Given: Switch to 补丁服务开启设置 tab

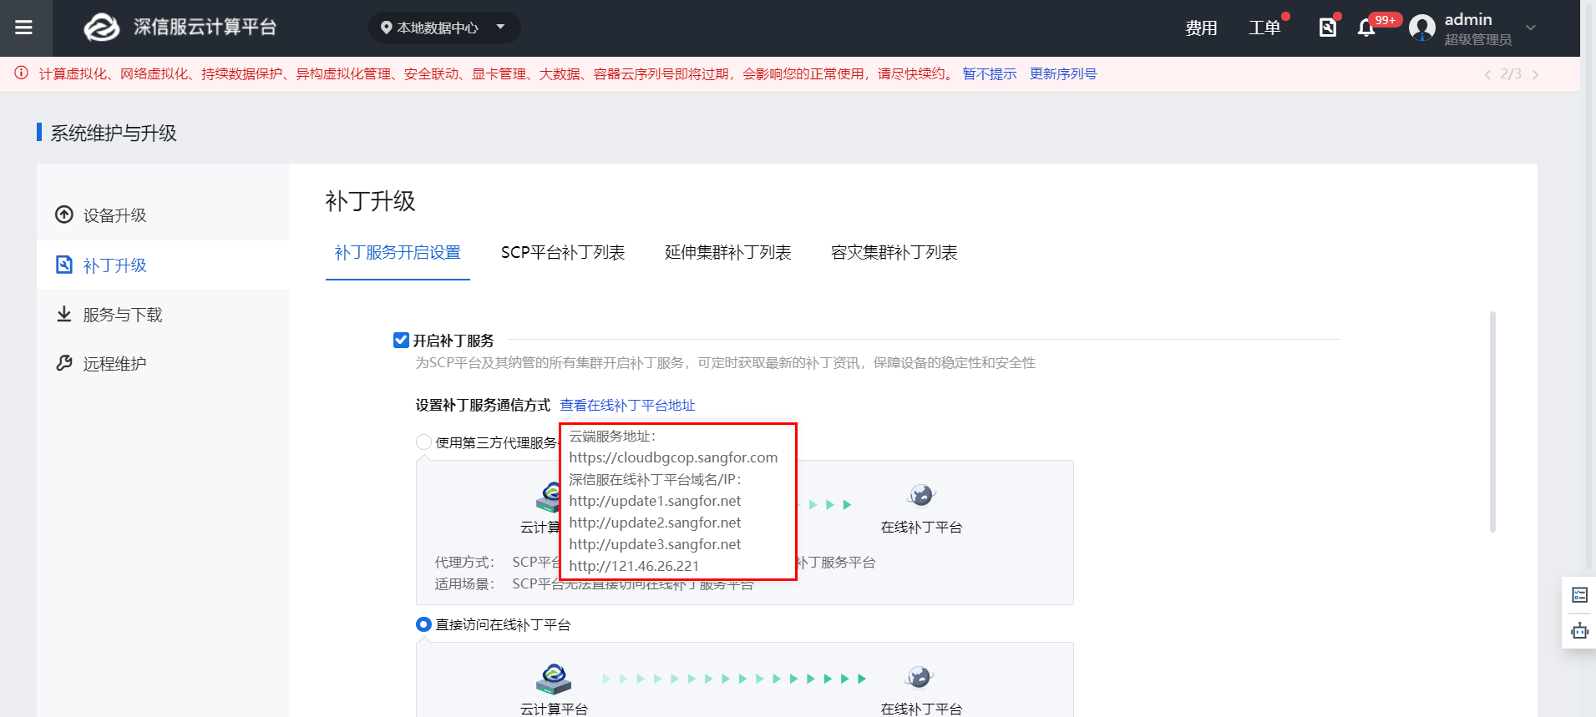Looking at the screenshot, I should click(x=398, y=253).
